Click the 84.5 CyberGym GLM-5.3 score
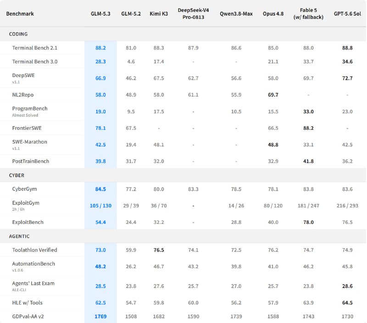367x323 pixels. pyautogui.click(x=100, y=189)
